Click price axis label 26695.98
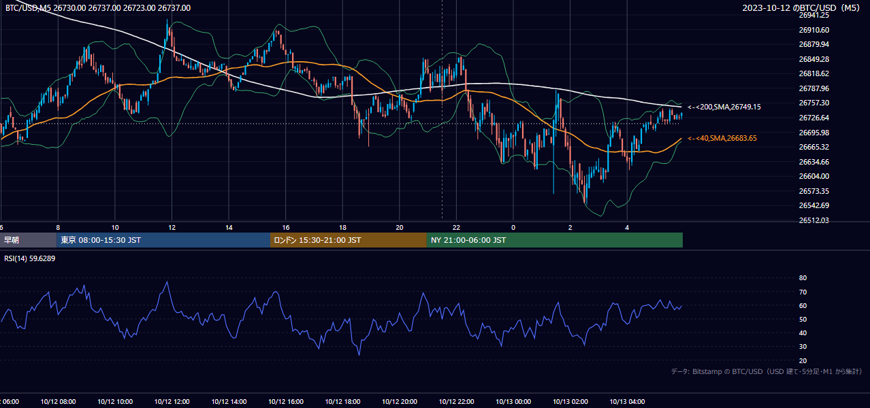This screenshot has height=408, width=870. pos(813,133)
